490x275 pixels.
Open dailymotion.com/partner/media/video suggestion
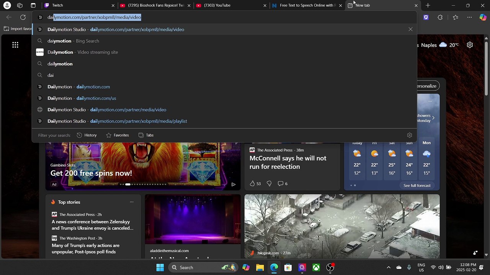[x=224, y=110]
